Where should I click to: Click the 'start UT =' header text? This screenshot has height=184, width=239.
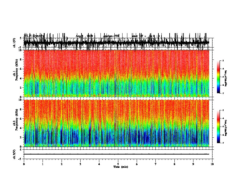tap(139, 36)
